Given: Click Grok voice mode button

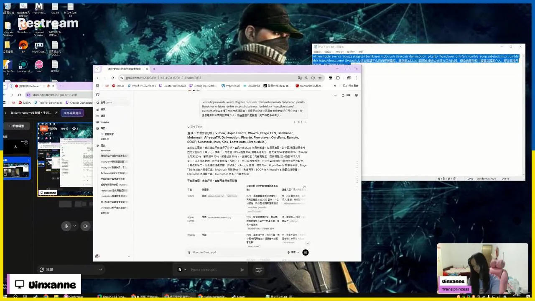Looking at the screenshot, I should [x=306, y=252].
